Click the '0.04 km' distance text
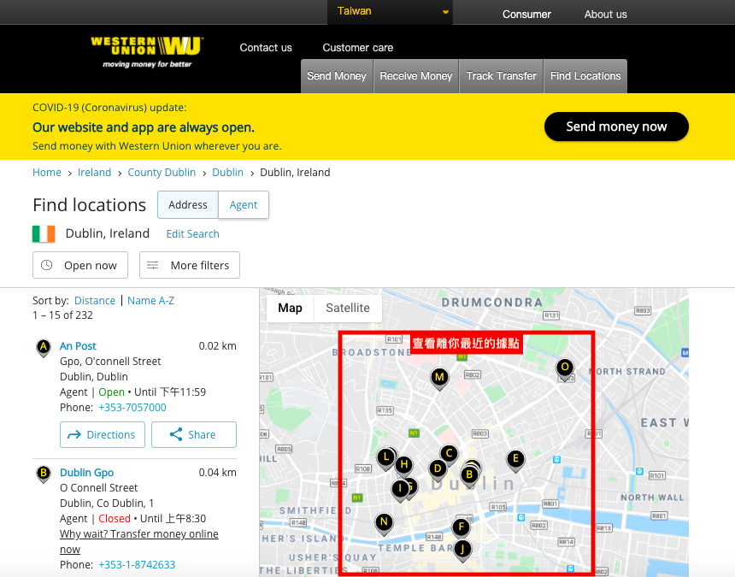The height and width of the screenshot is (577, 735). (x=217, y=473)
